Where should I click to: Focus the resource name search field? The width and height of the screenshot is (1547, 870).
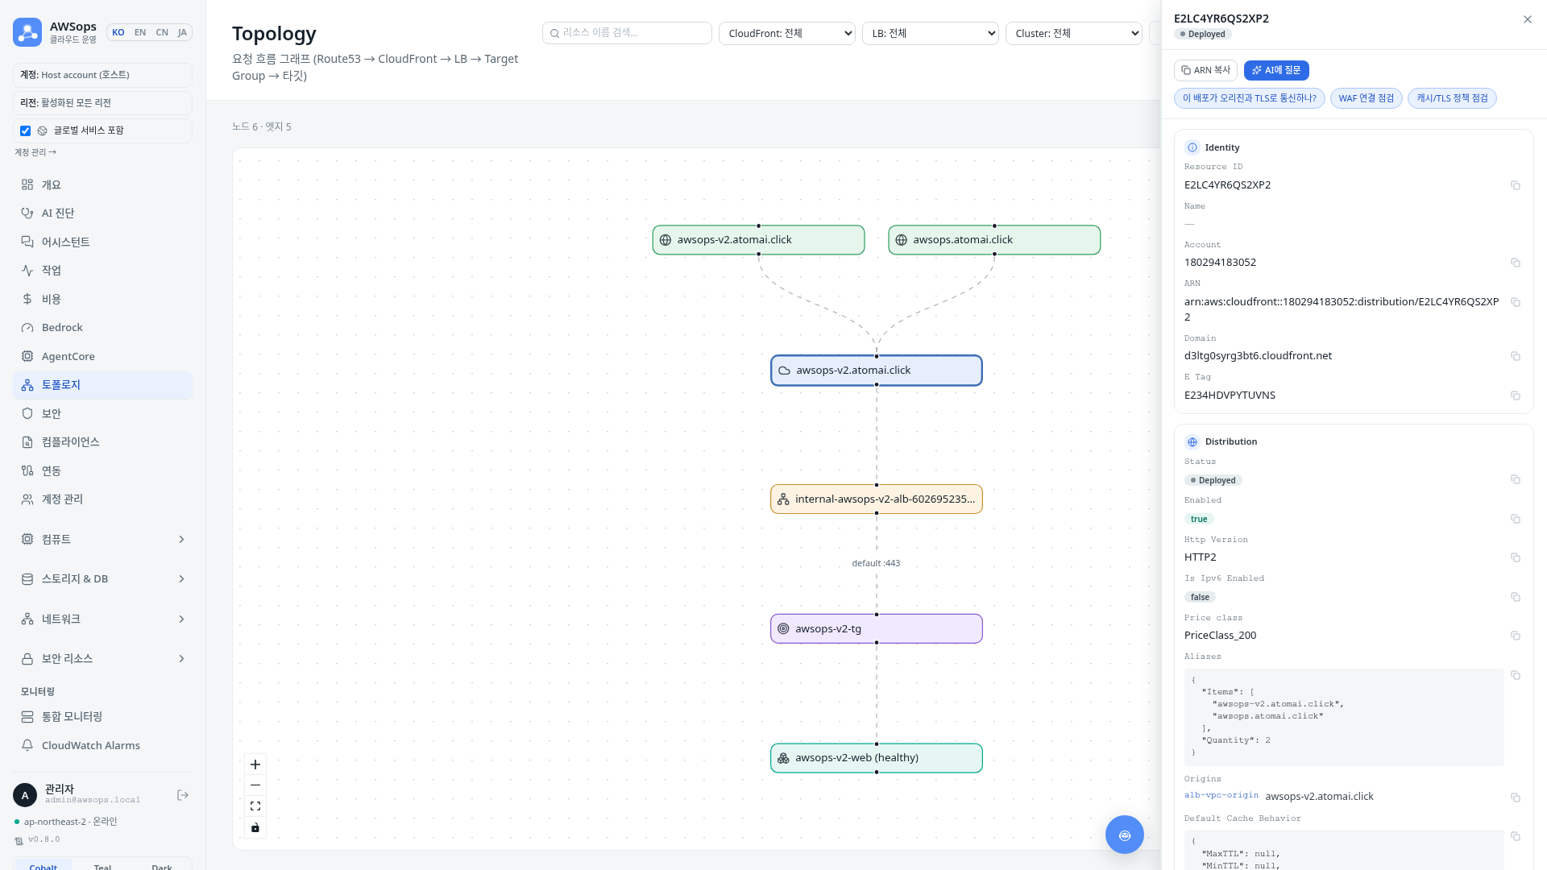(x=628, y=33)
